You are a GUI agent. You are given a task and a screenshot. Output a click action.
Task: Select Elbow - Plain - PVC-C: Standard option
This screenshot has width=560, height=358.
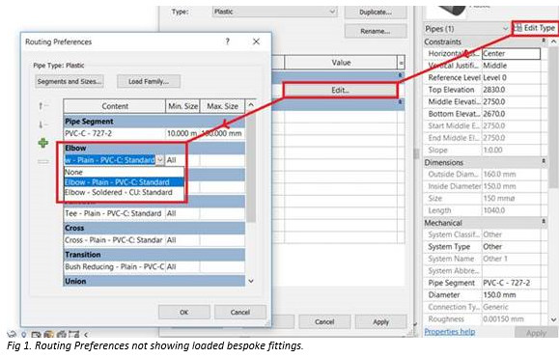124,182
